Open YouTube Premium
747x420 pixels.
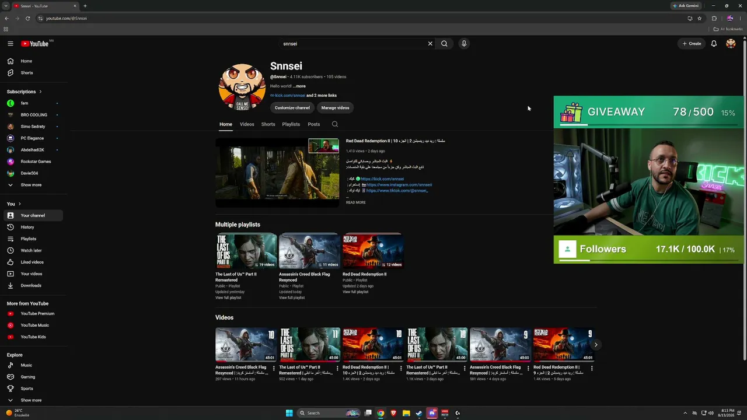33,313
